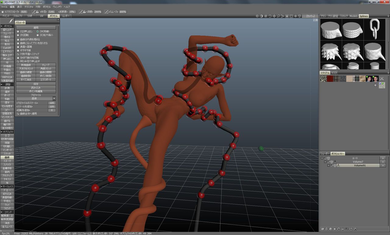Open the カメラ dropdown in the viewport toolbar
The image size is (390, 235).
click(310, 16)
